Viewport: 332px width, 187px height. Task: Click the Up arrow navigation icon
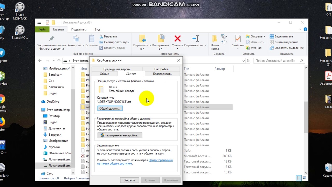(59, 61)
